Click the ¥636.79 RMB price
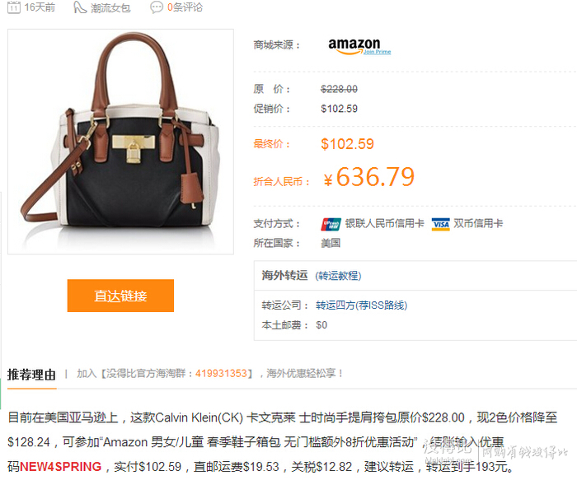577x480 pixels. point(369,177)
